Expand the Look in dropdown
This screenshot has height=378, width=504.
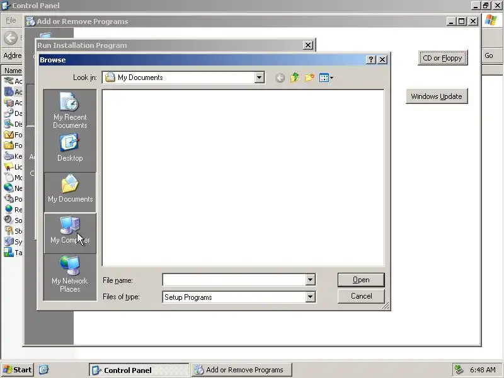click(259, 77)
